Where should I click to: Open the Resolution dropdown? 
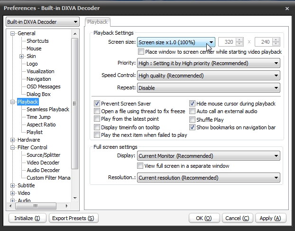209,178
